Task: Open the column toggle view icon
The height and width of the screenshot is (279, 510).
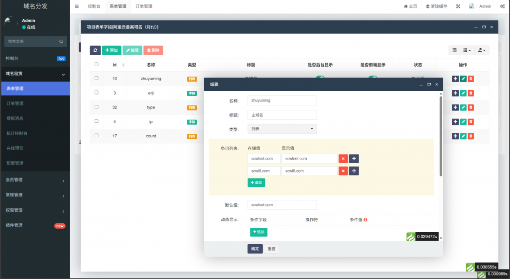Action: click(454, 50)
